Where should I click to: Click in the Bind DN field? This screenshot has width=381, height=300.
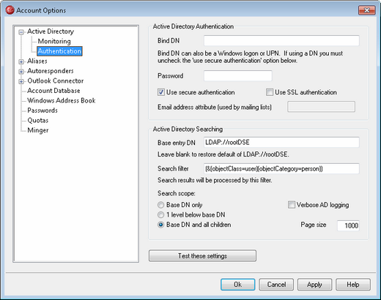click(281, 41)
